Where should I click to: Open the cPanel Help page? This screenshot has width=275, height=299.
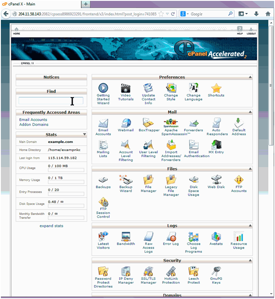click(240, 31)
